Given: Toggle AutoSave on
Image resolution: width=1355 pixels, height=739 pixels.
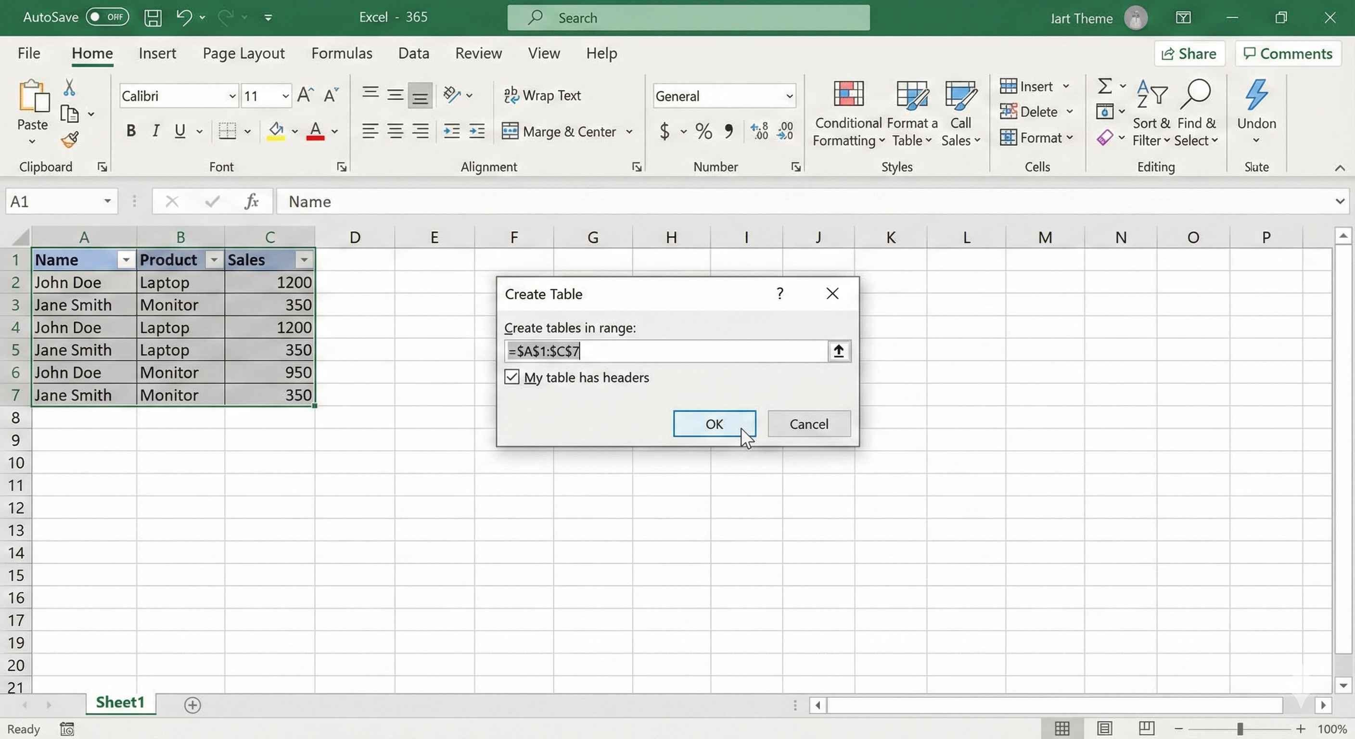Looking at the screenshot, I should 107,17.
